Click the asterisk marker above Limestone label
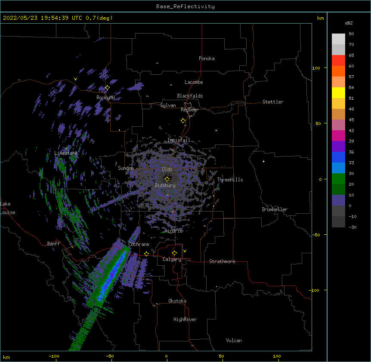Screen dimensions: 371x362 click(x=66, y=148)
